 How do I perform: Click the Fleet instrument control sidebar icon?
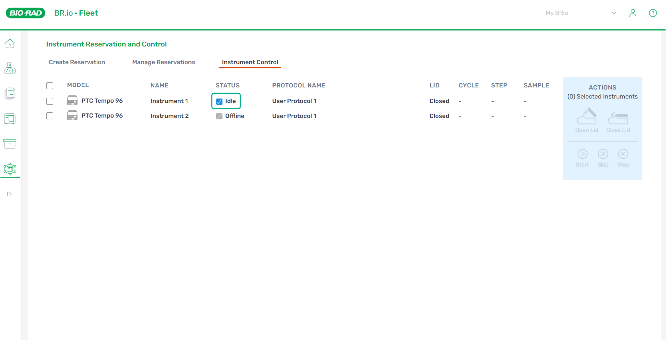(x=10, y=169)
